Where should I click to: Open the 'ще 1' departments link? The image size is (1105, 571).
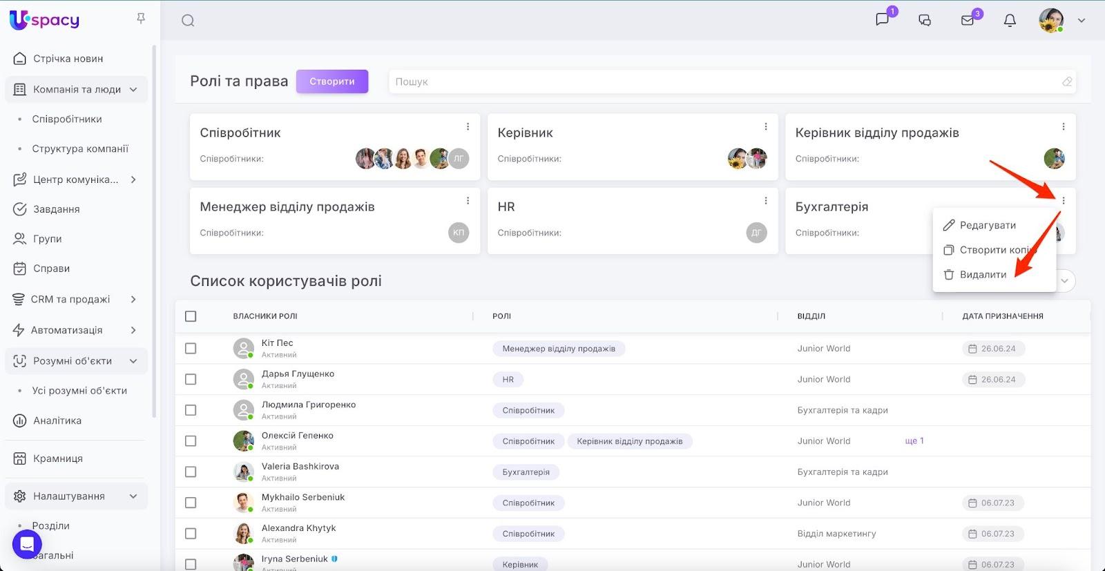click(914, 441)
